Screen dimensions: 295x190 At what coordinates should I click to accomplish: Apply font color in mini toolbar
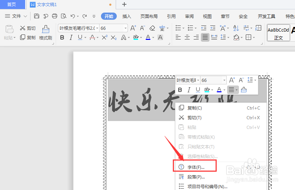coord(219,90)
